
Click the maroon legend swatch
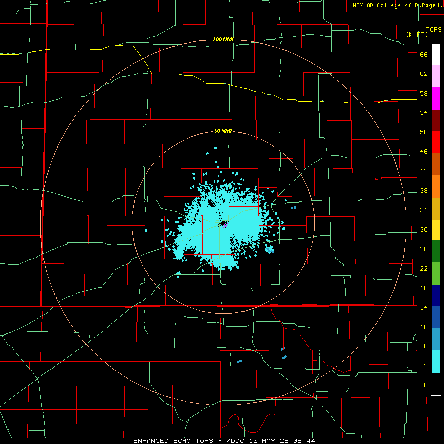pos(436,120)
